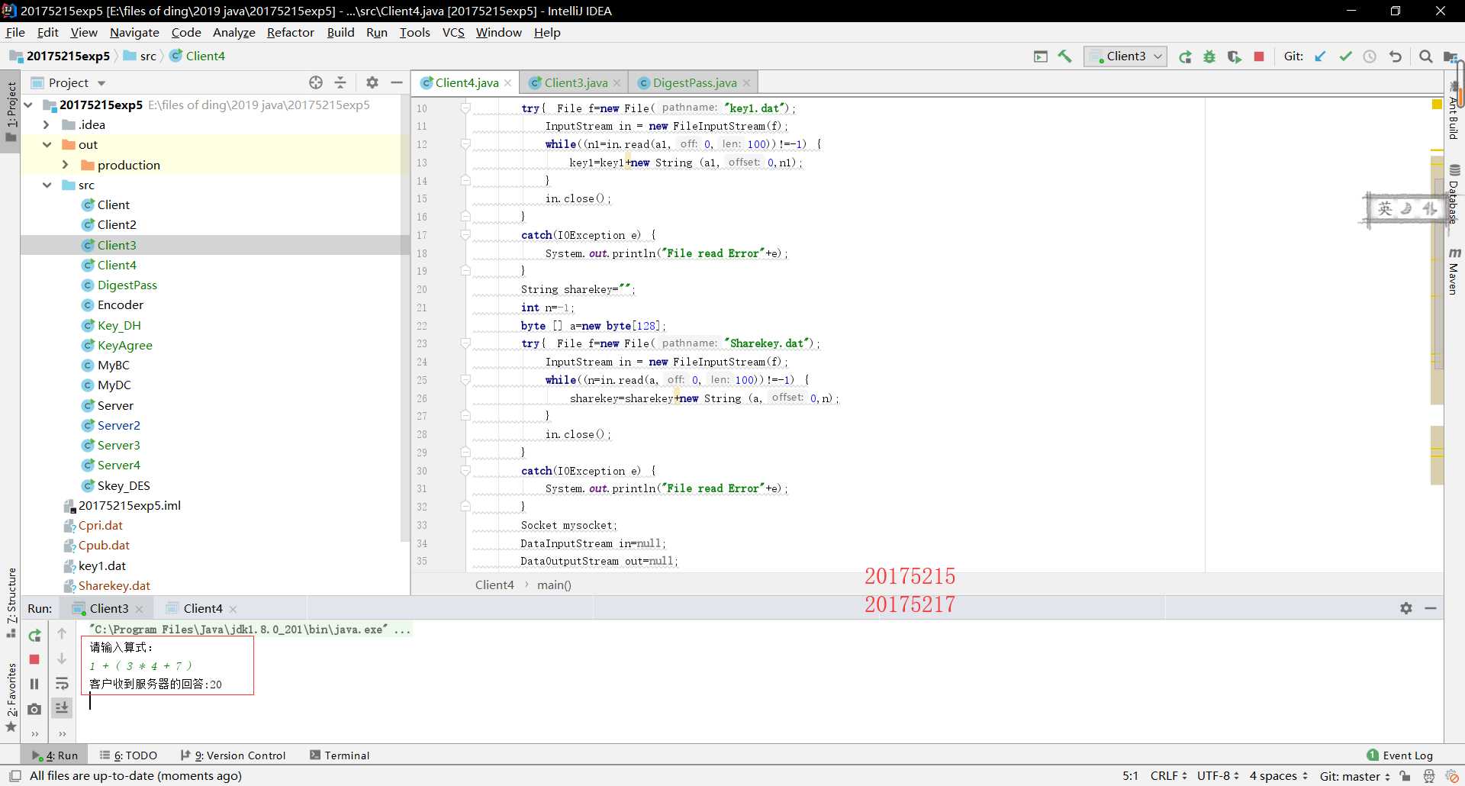Open Git: master branch menu
Viewport: 1465px width, 786px height.
1355,776
